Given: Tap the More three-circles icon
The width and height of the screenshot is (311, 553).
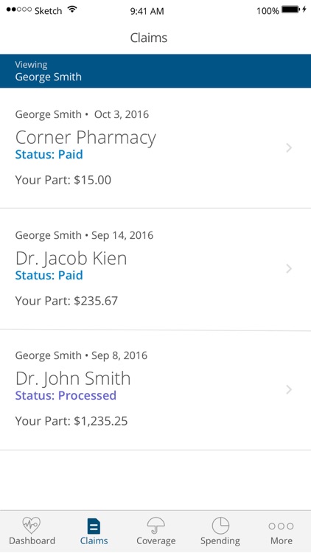Looking at the screenshot, I should 281,526.
